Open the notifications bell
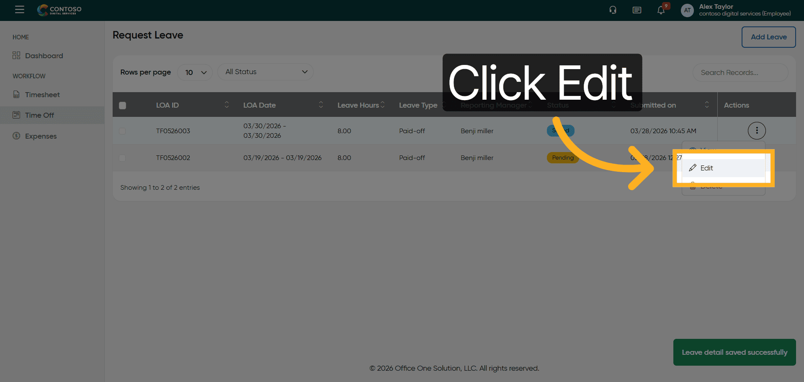Screen dimensions: 804x382 661,10
